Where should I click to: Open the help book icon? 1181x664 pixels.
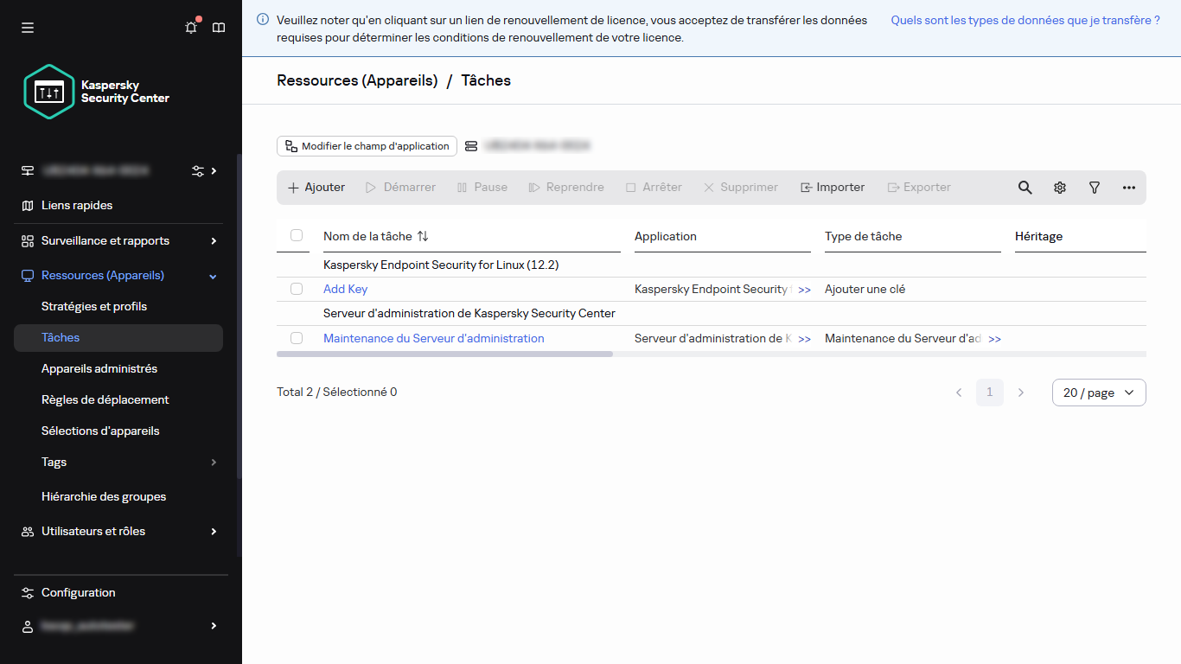point(219,28)
